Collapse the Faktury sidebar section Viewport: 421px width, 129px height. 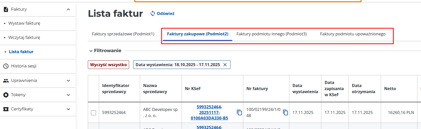click(68, 9)
